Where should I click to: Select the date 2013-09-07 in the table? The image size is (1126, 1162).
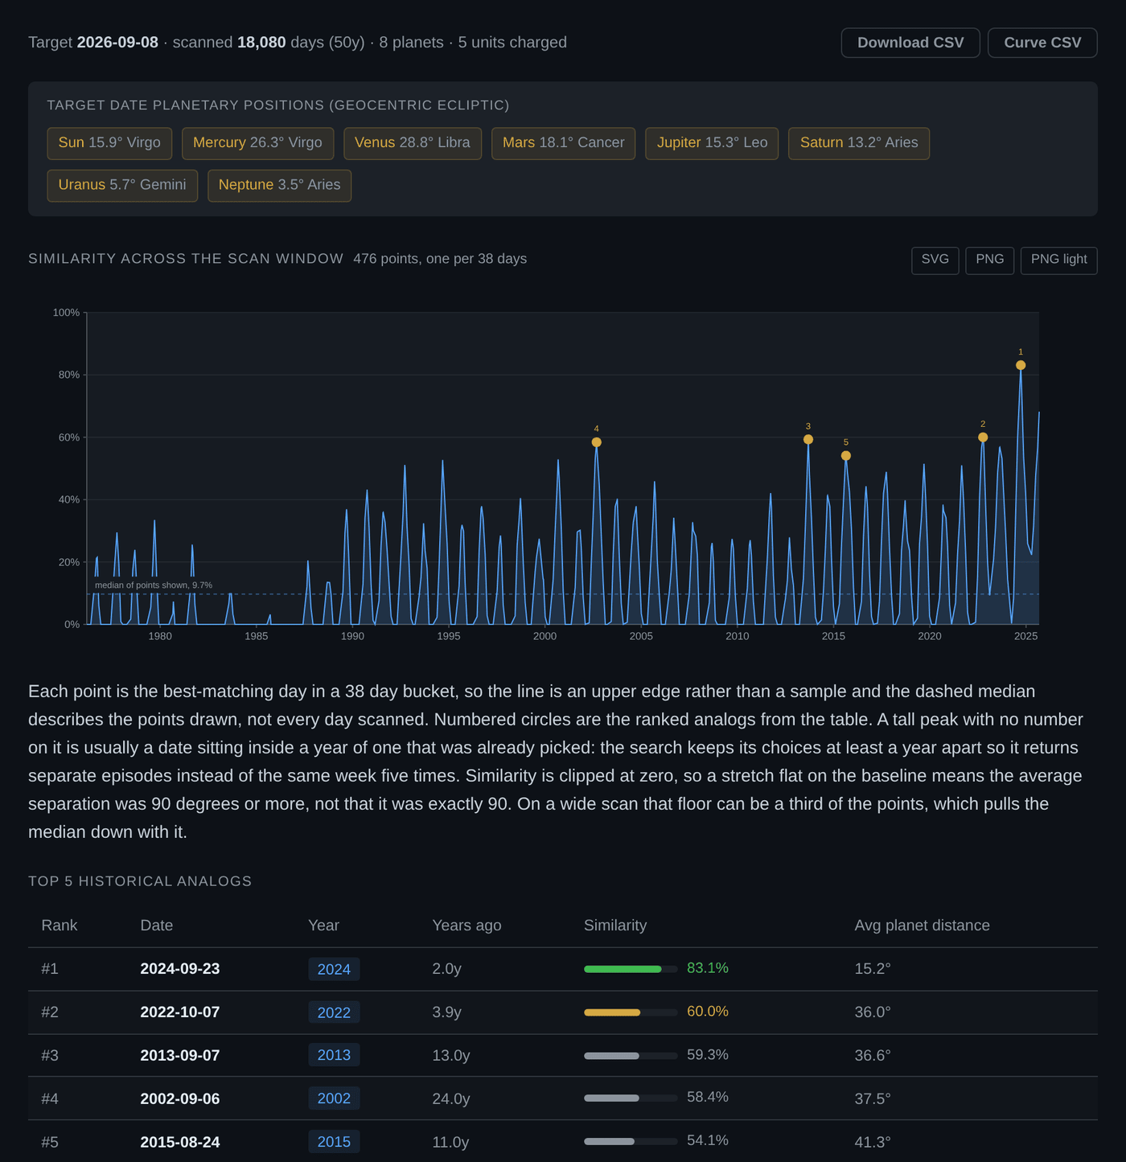(180, 1056)
